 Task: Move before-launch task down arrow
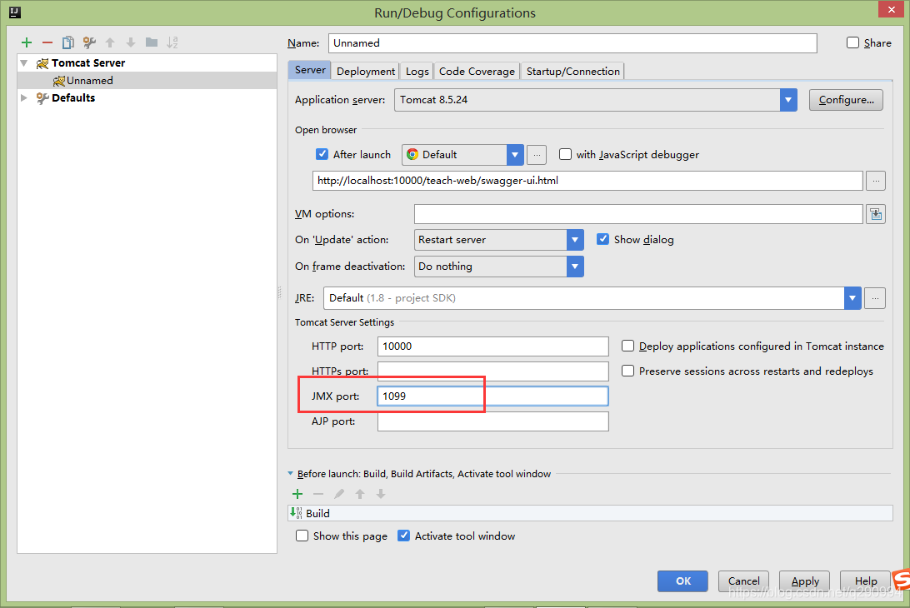point(381,494)
